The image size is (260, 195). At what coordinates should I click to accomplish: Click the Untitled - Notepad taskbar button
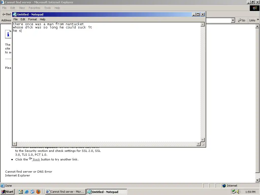[x=107, y=192]
